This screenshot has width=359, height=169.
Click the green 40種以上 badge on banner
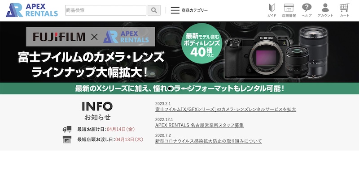[202, 44]
